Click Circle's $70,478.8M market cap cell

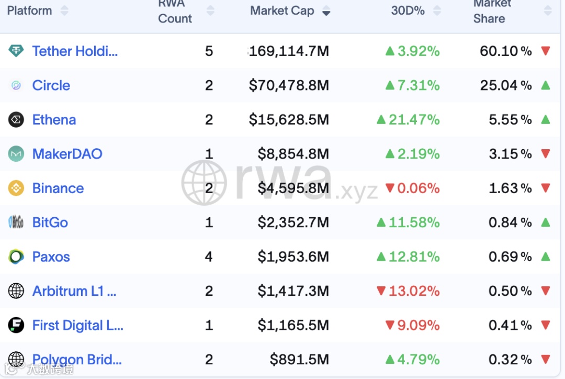point(289,85)
